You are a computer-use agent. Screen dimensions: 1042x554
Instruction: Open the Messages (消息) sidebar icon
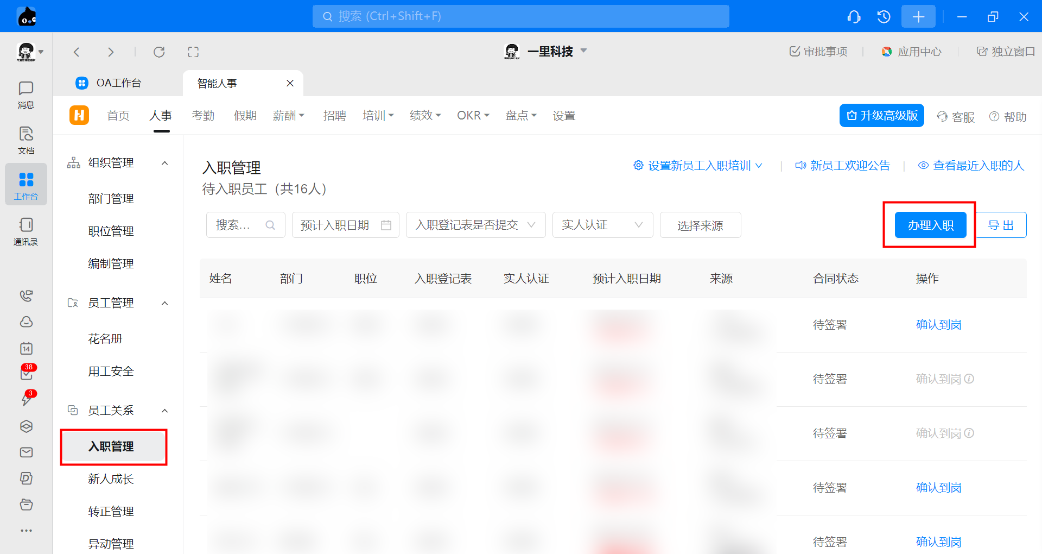tap(26, 95)
